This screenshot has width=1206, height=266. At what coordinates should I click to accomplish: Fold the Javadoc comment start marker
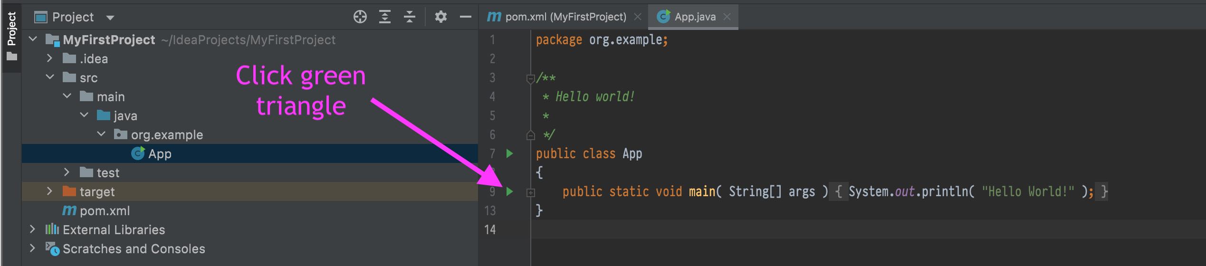click(x=531, y=79)
